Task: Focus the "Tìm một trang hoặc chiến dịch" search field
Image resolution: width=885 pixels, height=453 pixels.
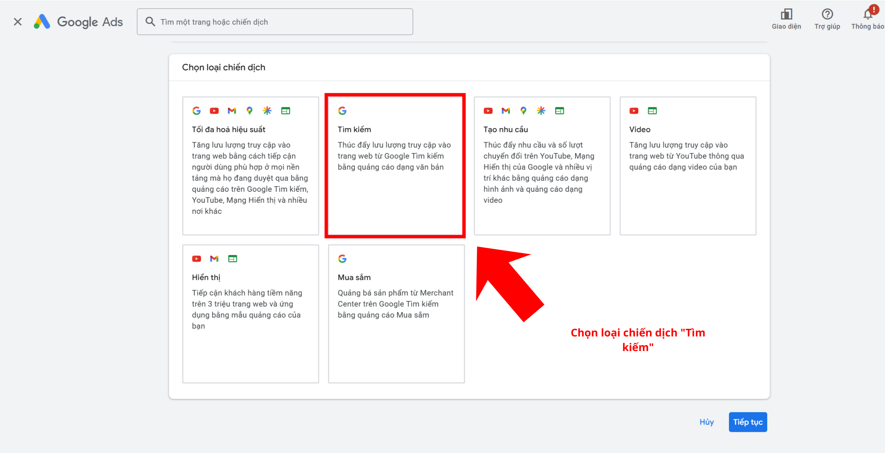Action: (275, 22)
